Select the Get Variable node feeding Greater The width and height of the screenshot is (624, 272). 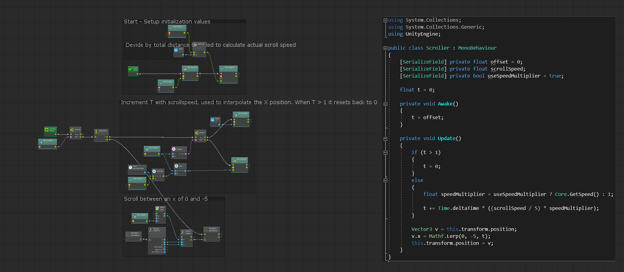[152, 151]
